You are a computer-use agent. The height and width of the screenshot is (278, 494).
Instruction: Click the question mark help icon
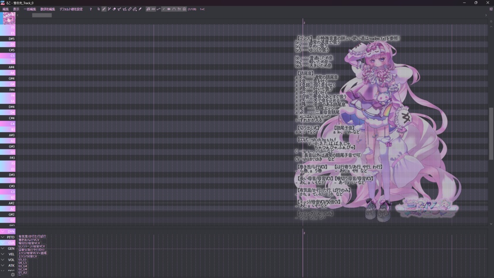point(91,9)
